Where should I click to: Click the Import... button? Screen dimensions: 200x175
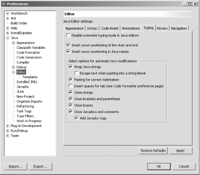15,166
